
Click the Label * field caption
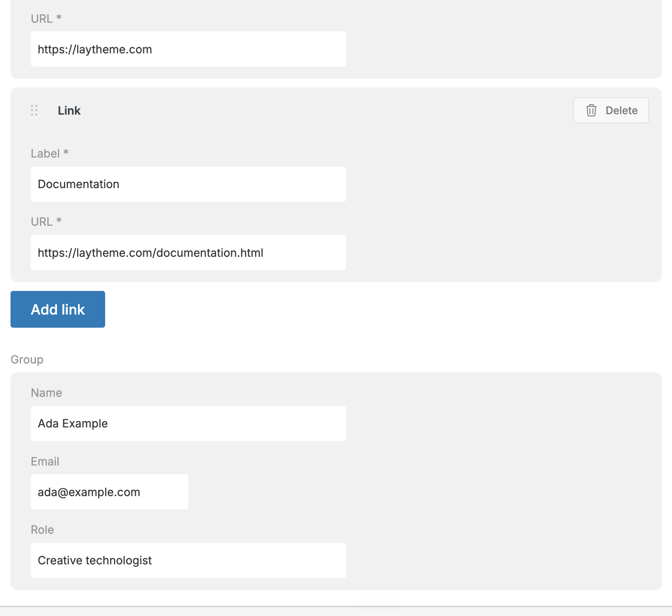[x=50, y=154]
